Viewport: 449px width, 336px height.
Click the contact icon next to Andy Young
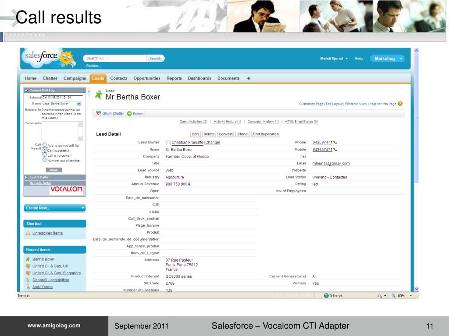(x=28, y=287)
